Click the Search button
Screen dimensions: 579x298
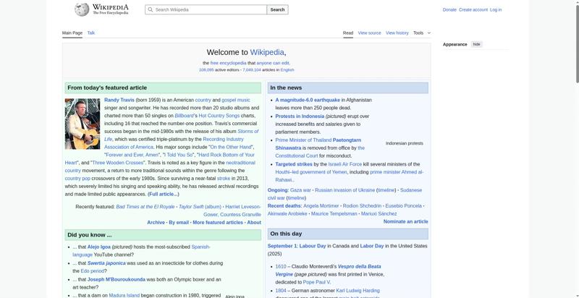click(277, 9)
